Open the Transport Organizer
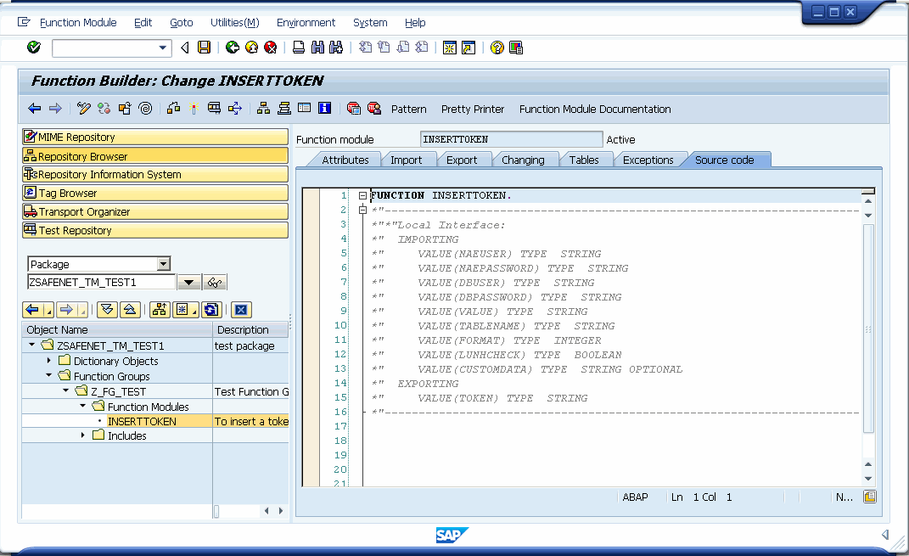Image resolution: width=909 pixels, height=556 pixels. [x=154, y=211]
